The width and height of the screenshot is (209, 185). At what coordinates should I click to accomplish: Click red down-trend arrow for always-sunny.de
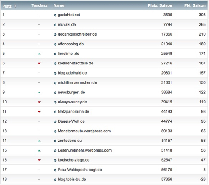click(39, 102)
